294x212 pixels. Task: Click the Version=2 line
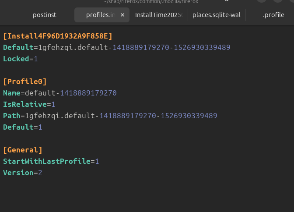point(22,173)
